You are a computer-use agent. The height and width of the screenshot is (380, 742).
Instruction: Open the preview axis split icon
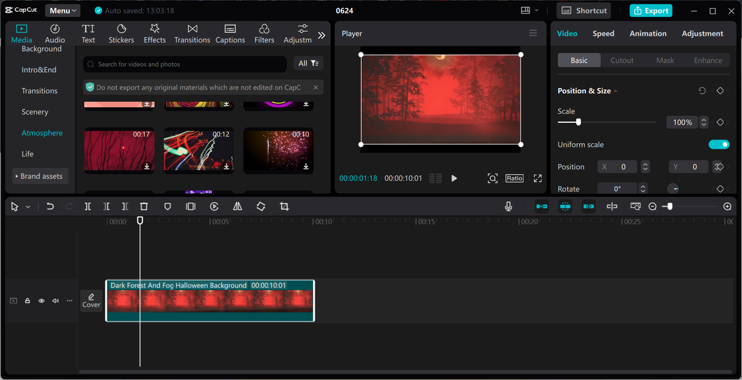pyautogui.click(x=612, y=206)
